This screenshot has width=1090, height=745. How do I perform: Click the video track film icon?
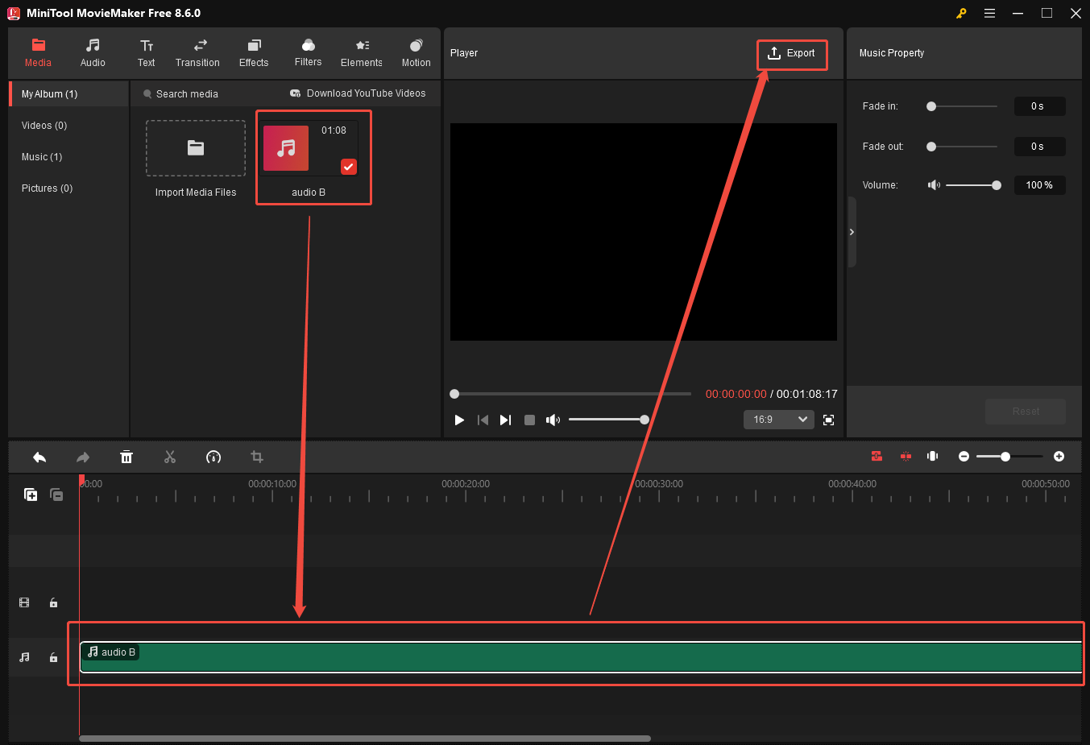24,602
